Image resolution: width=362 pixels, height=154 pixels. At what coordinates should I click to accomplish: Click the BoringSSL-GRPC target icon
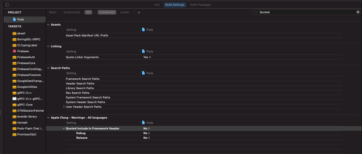14,39
